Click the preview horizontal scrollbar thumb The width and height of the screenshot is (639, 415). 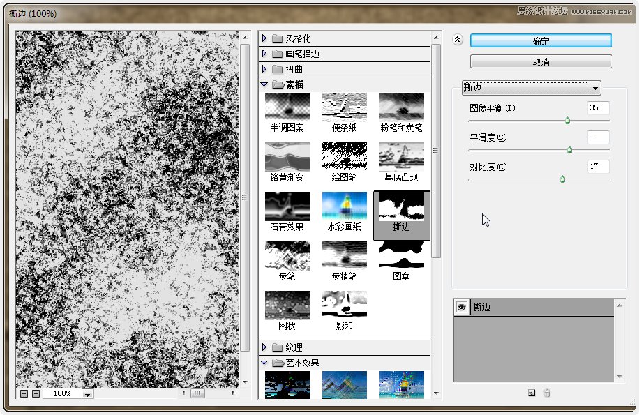point(197,393)
